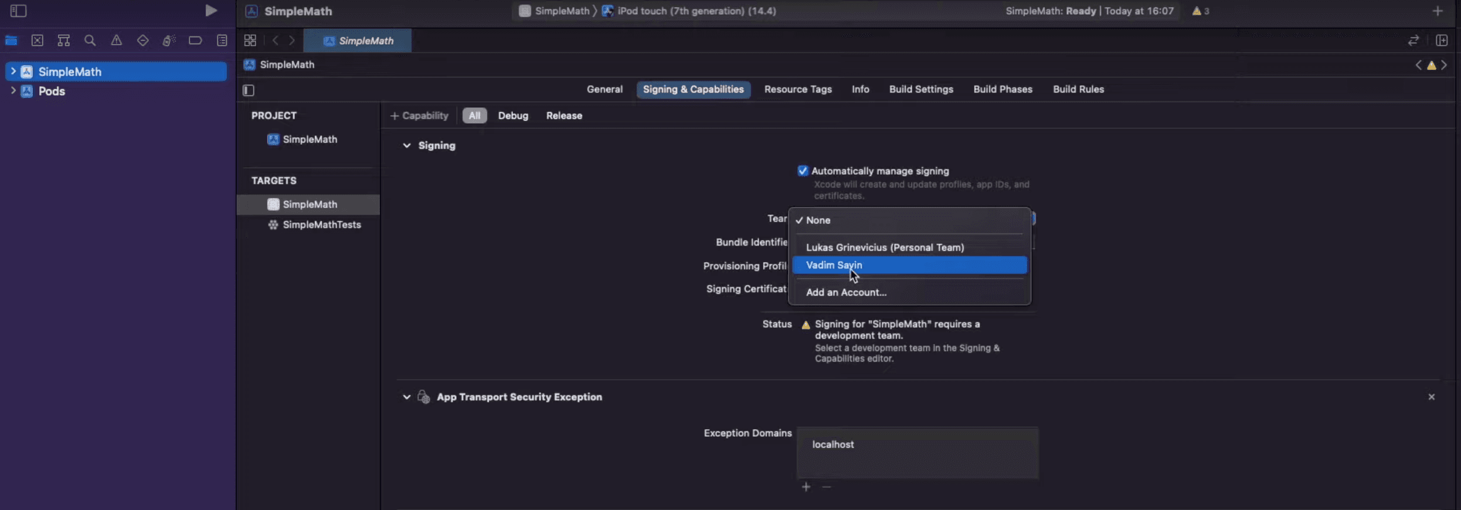Uncheck Automatically manage signing
This screenshot has height=510, width=1461.
point(803,171)
